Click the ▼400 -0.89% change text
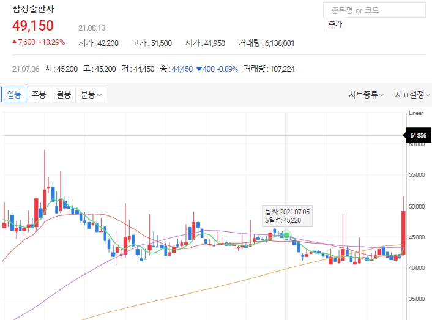 (217, 69)
